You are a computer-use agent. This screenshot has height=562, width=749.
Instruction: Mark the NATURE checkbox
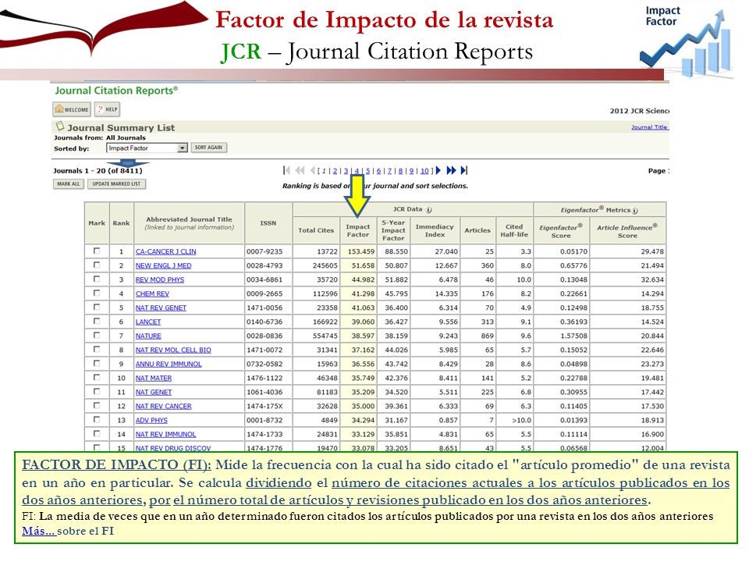point(97,336)
